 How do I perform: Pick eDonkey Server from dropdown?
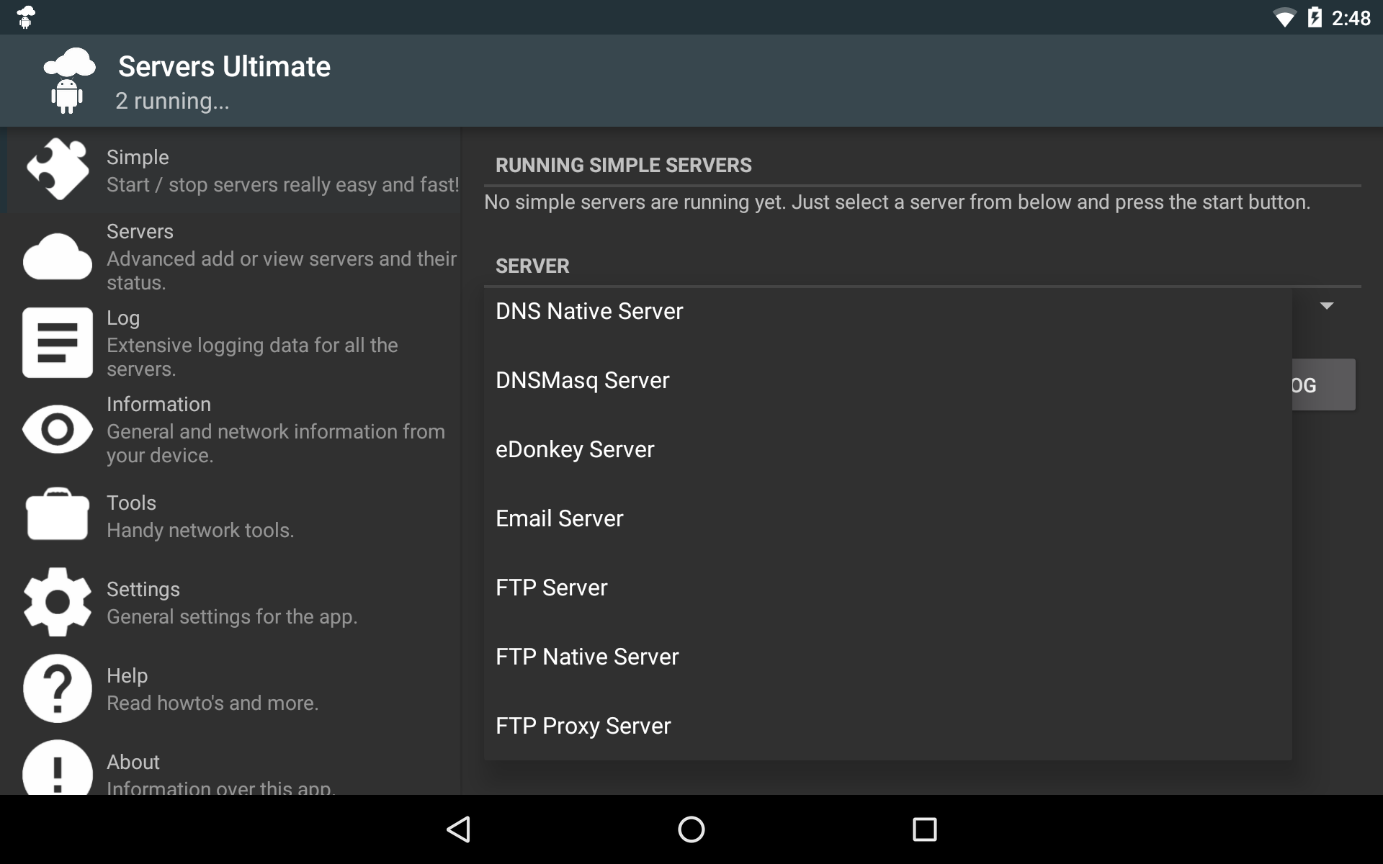(887, 449)
